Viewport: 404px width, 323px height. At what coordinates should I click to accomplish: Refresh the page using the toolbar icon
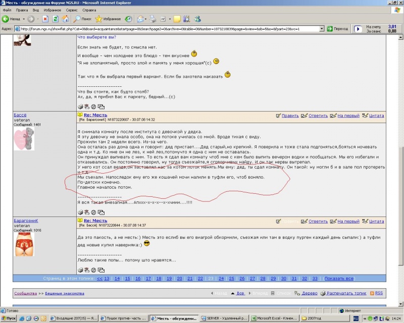pyautogui.click(x=56, y=19)
